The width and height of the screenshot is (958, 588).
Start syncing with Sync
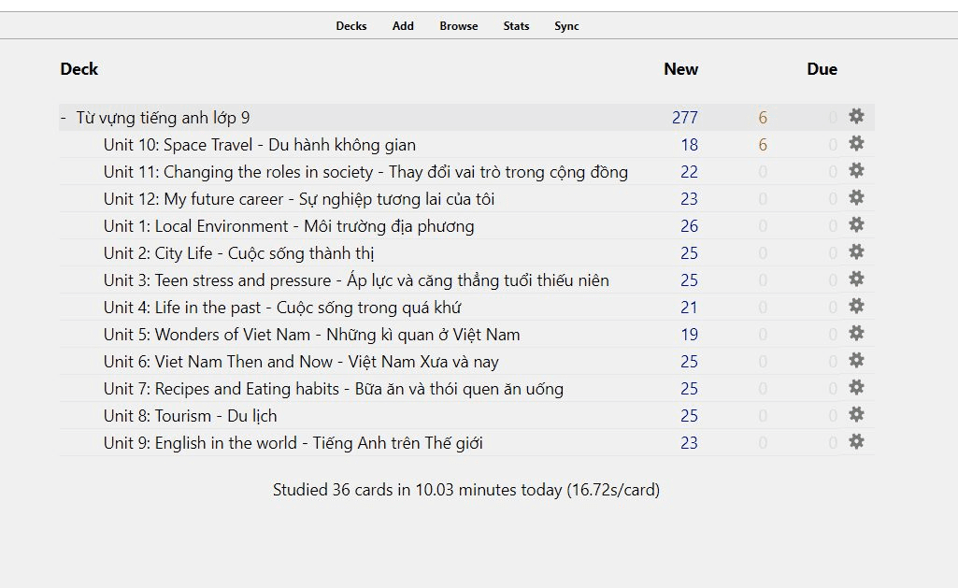click(566, 26)
